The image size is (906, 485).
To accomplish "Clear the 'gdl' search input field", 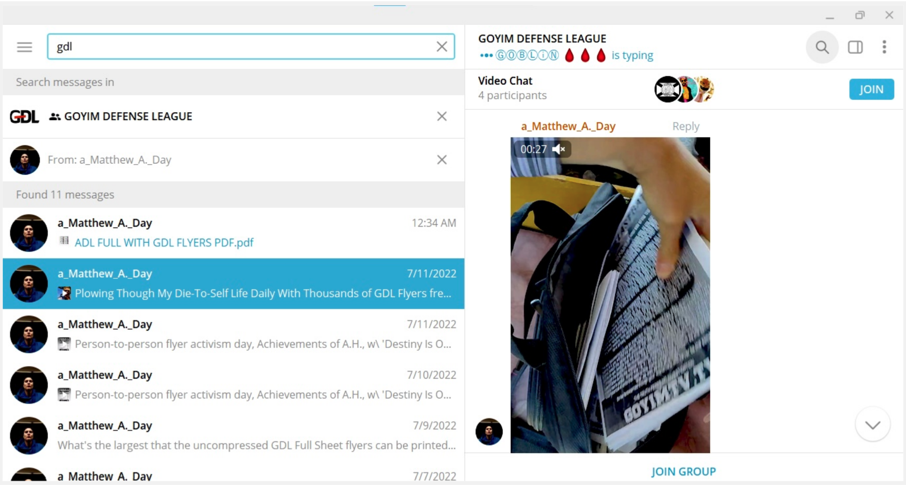I will pos(443,46).
